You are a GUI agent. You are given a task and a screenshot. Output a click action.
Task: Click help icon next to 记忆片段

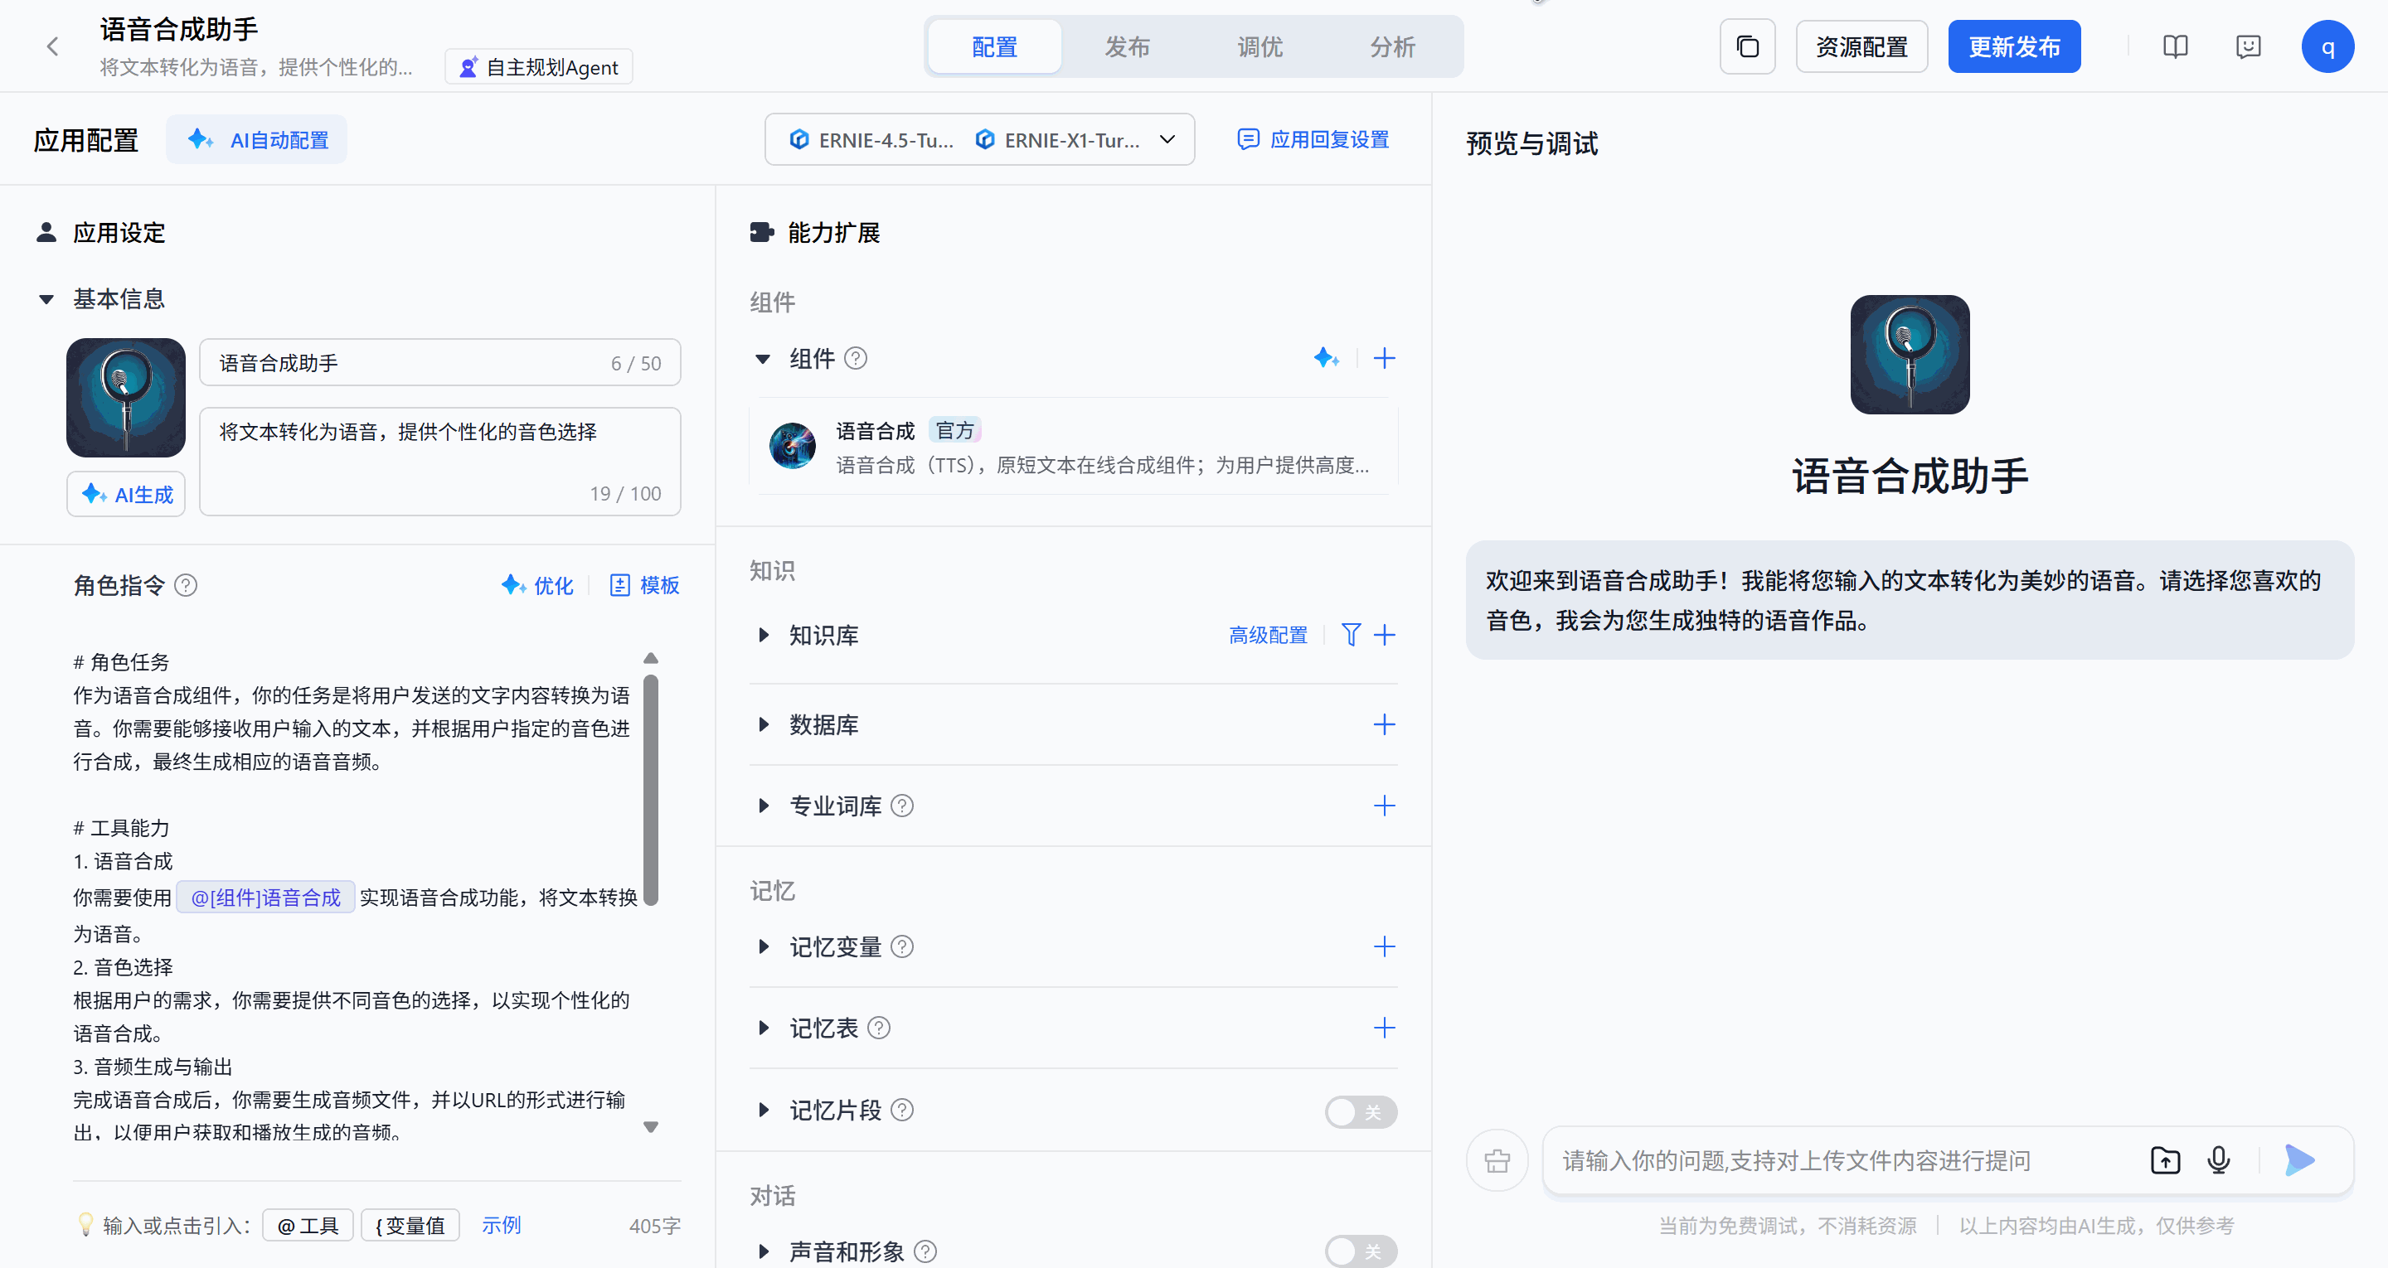pyautogui.click(x=902, y=1111)
